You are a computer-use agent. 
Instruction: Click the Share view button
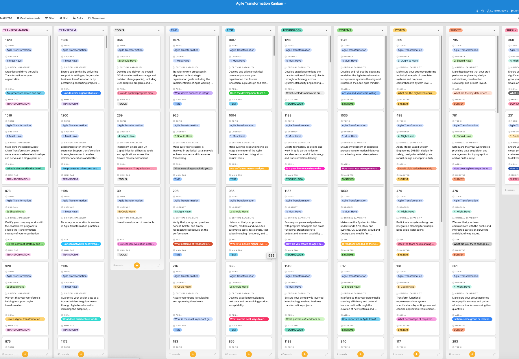pos(96,18)
